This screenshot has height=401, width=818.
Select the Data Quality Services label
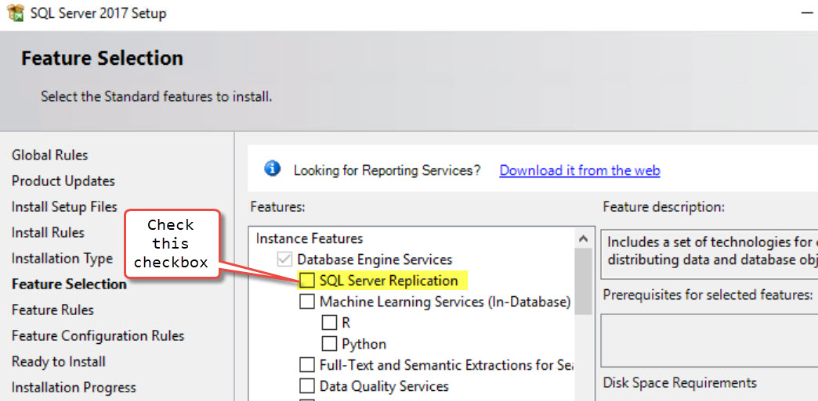pos(384,386)
